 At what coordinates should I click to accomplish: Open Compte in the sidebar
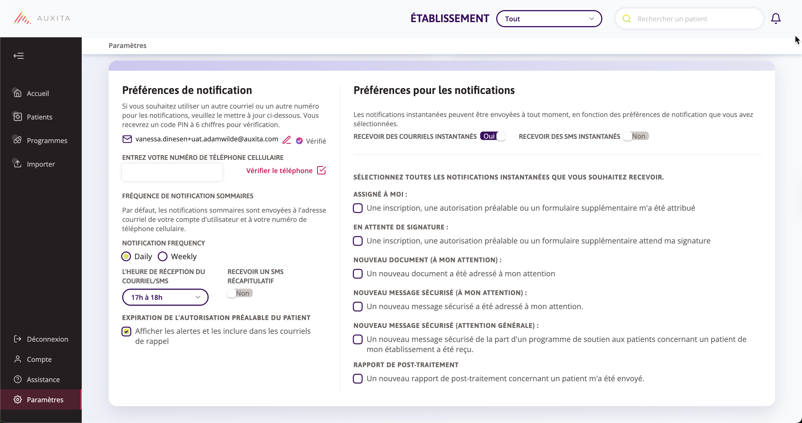click(39, 359)
